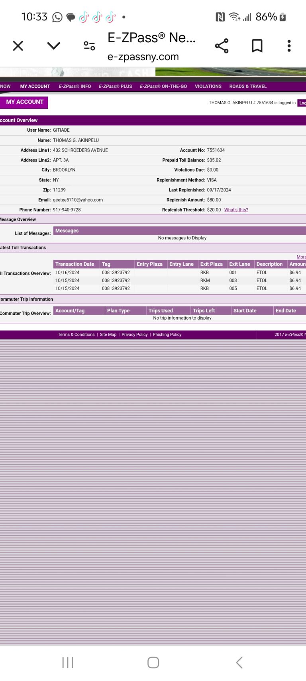Tap Android recent apps button
This screenshot has height=681, width=306.
click(68, 663)
